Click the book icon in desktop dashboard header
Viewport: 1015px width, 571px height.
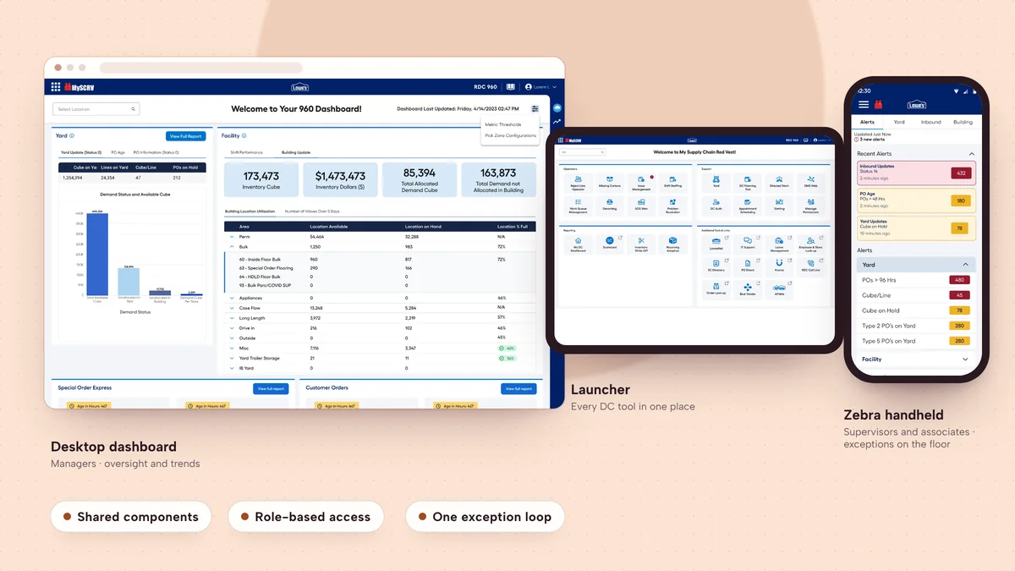point(510,86)
